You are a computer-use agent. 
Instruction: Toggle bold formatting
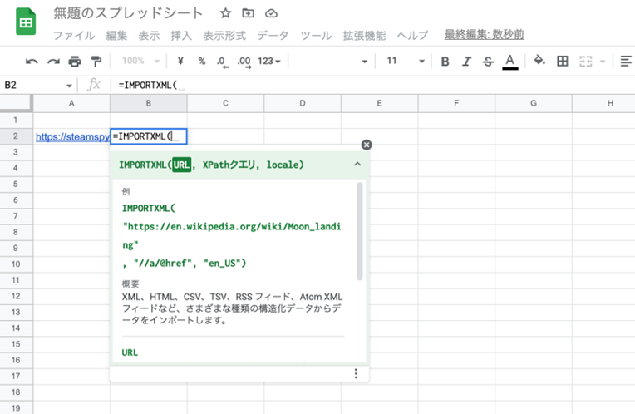click(x=445, y=62)
